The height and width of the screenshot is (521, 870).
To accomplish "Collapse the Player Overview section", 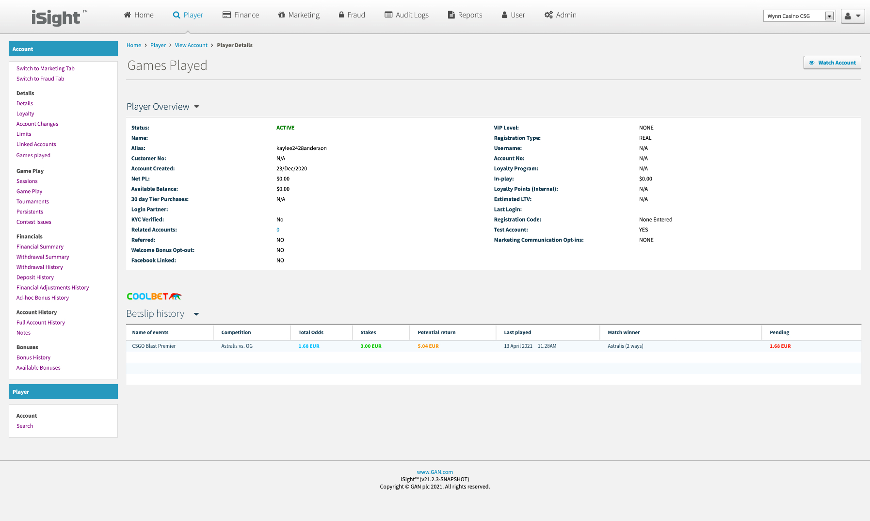I will click(196, 107).
